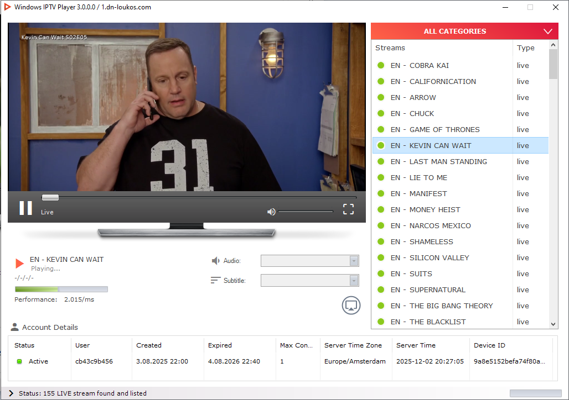Click the Account Details person icon
Screen dimensions: 569x400
click(x=15, y=327)
